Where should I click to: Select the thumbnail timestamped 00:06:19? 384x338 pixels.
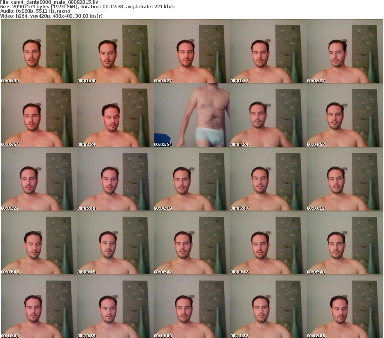point(192,179)
